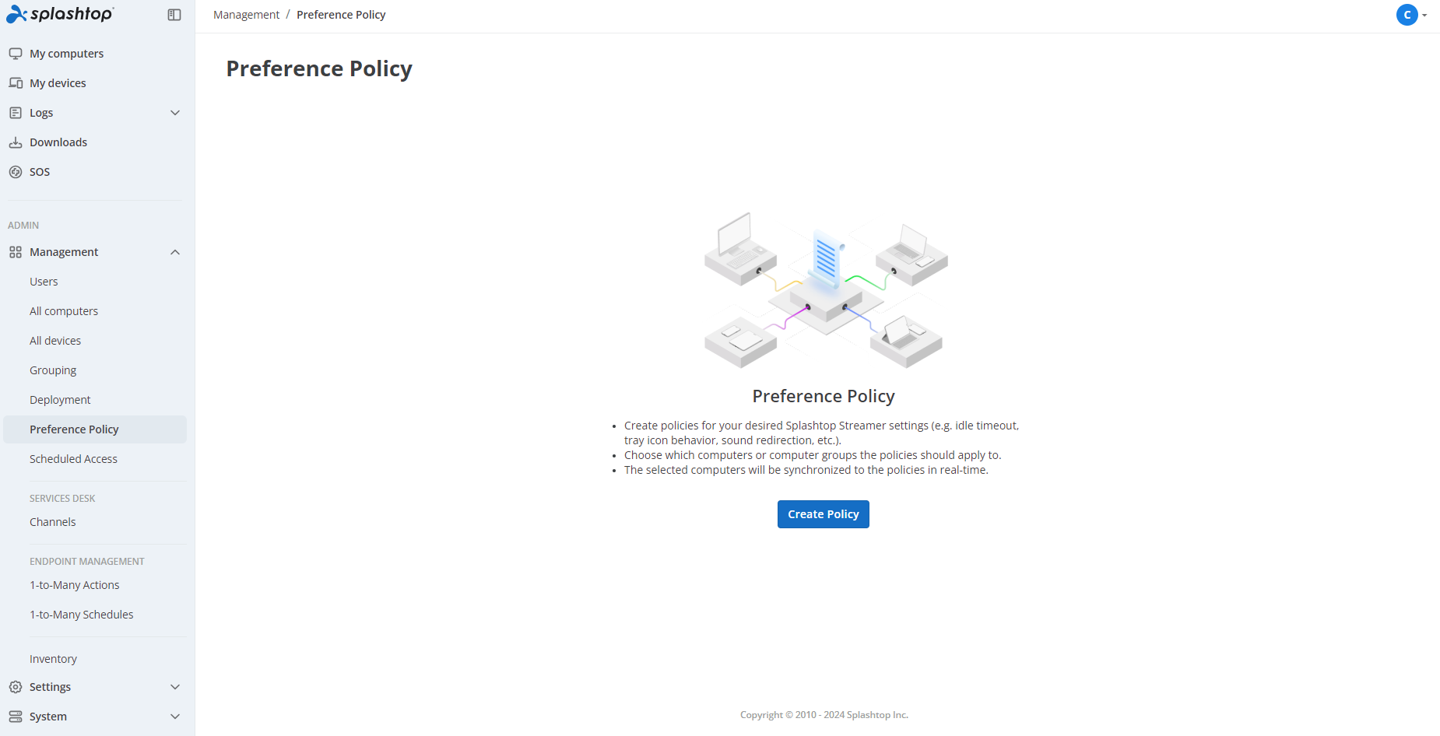
Task: Select Preference Policy sidebar item
Action: (95, 429)
